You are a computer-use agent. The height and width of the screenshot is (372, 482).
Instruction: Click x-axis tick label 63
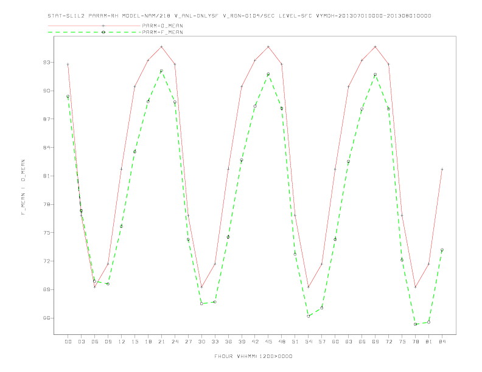click(349, 342)
